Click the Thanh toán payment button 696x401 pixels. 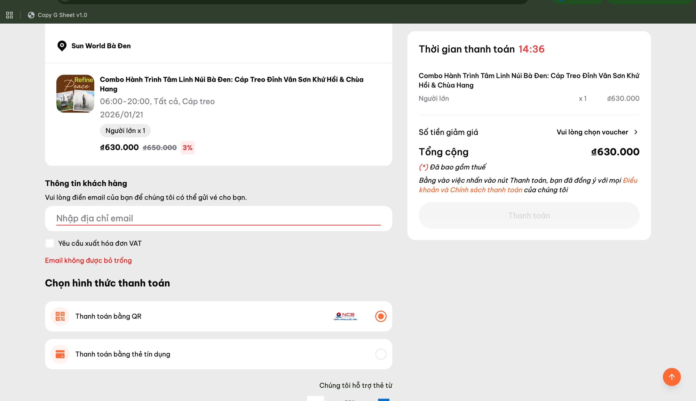pyautogui.click(x=529, y=215)
